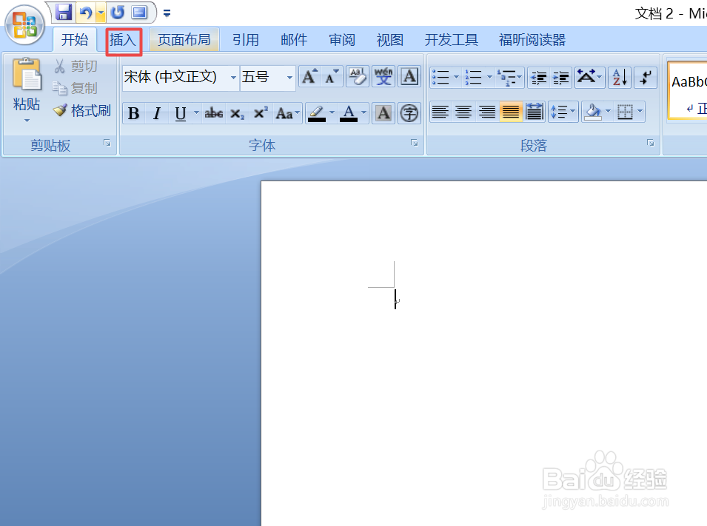Apply character border
Image resolution: width=707 pixels, height=526 pixels.
click(409, 77)
